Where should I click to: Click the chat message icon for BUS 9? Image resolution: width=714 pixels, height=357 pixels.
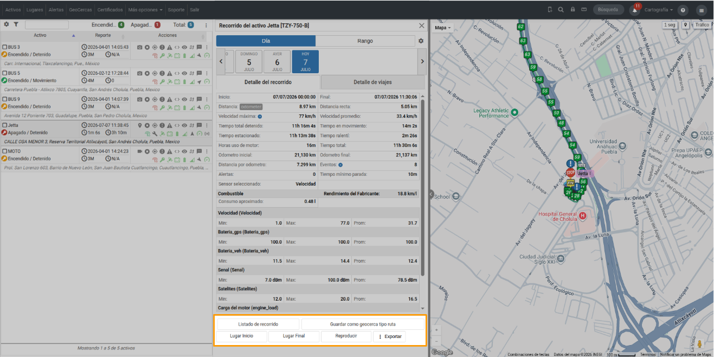pyautogui.click(x=199, y=99)
